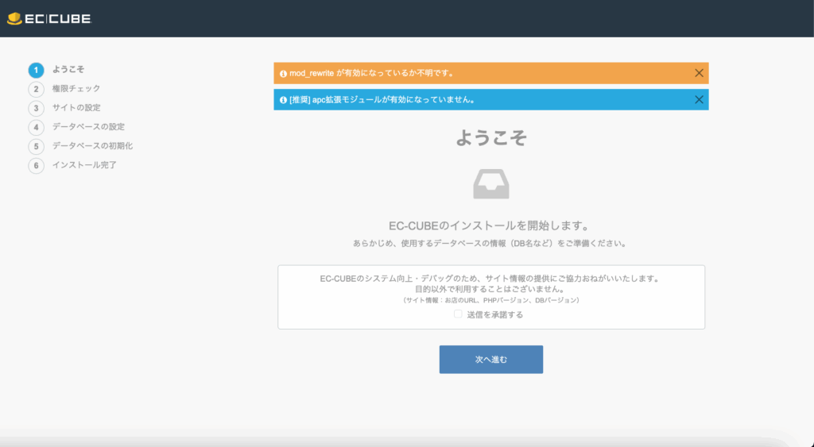This screenshot has width=814, height=447.
Task: Check the 送信を承諾する checkbox
Action: [x=458, y=314]
